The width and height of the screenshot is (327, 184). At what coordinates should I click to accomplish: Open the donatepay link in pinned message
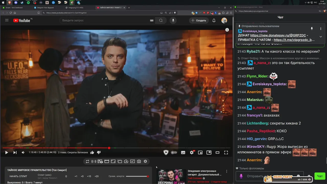click(x=278, y=36)
